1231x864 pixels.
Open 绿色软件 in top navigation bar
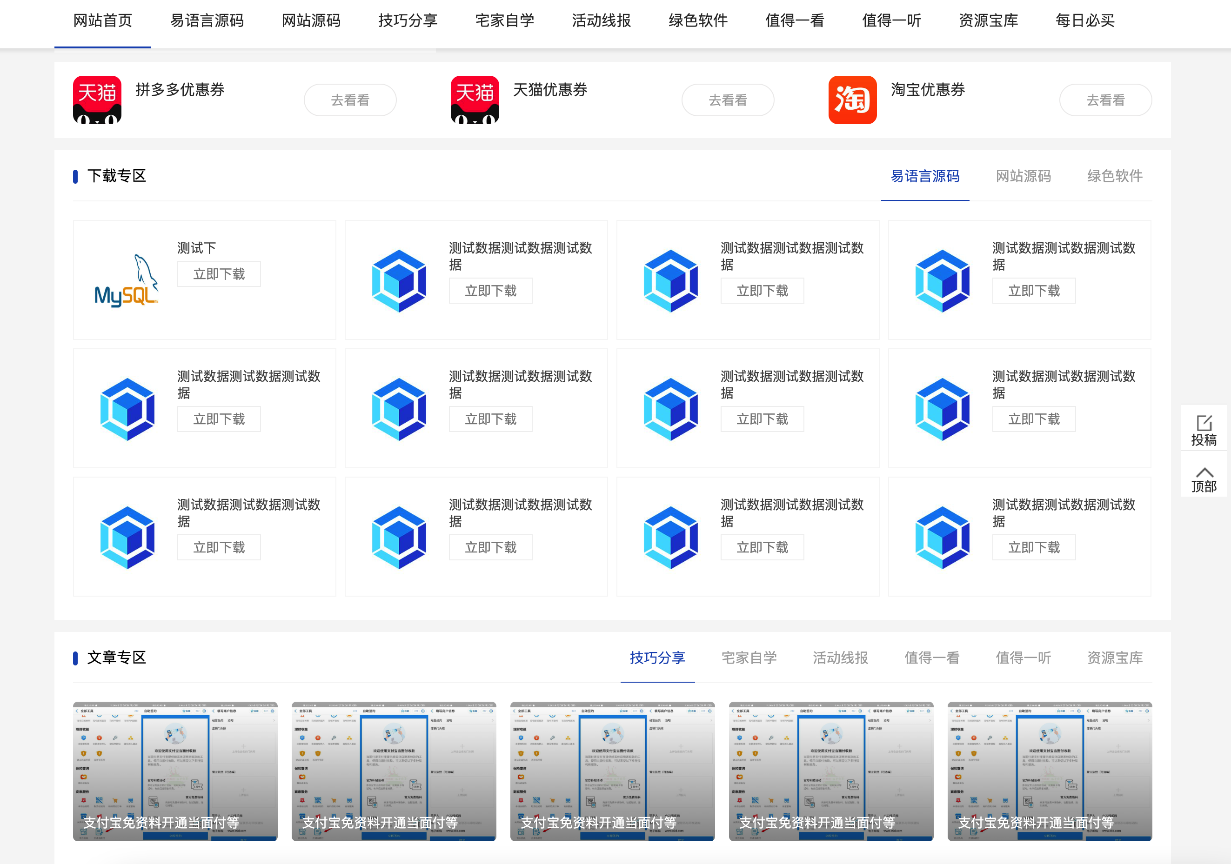pos(698,21)
